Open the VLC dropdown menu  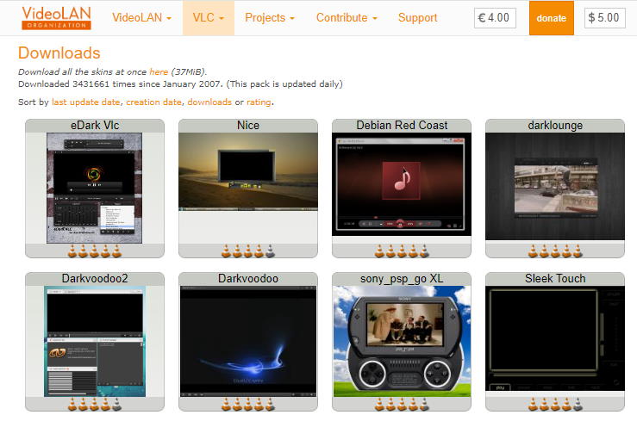click(209, 18)
